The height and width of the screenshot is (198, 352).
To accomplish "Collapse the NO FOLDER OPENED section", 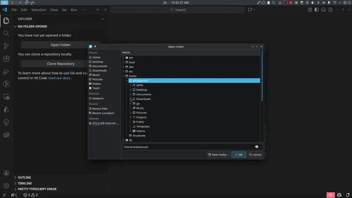I will (x=15, y=26).
